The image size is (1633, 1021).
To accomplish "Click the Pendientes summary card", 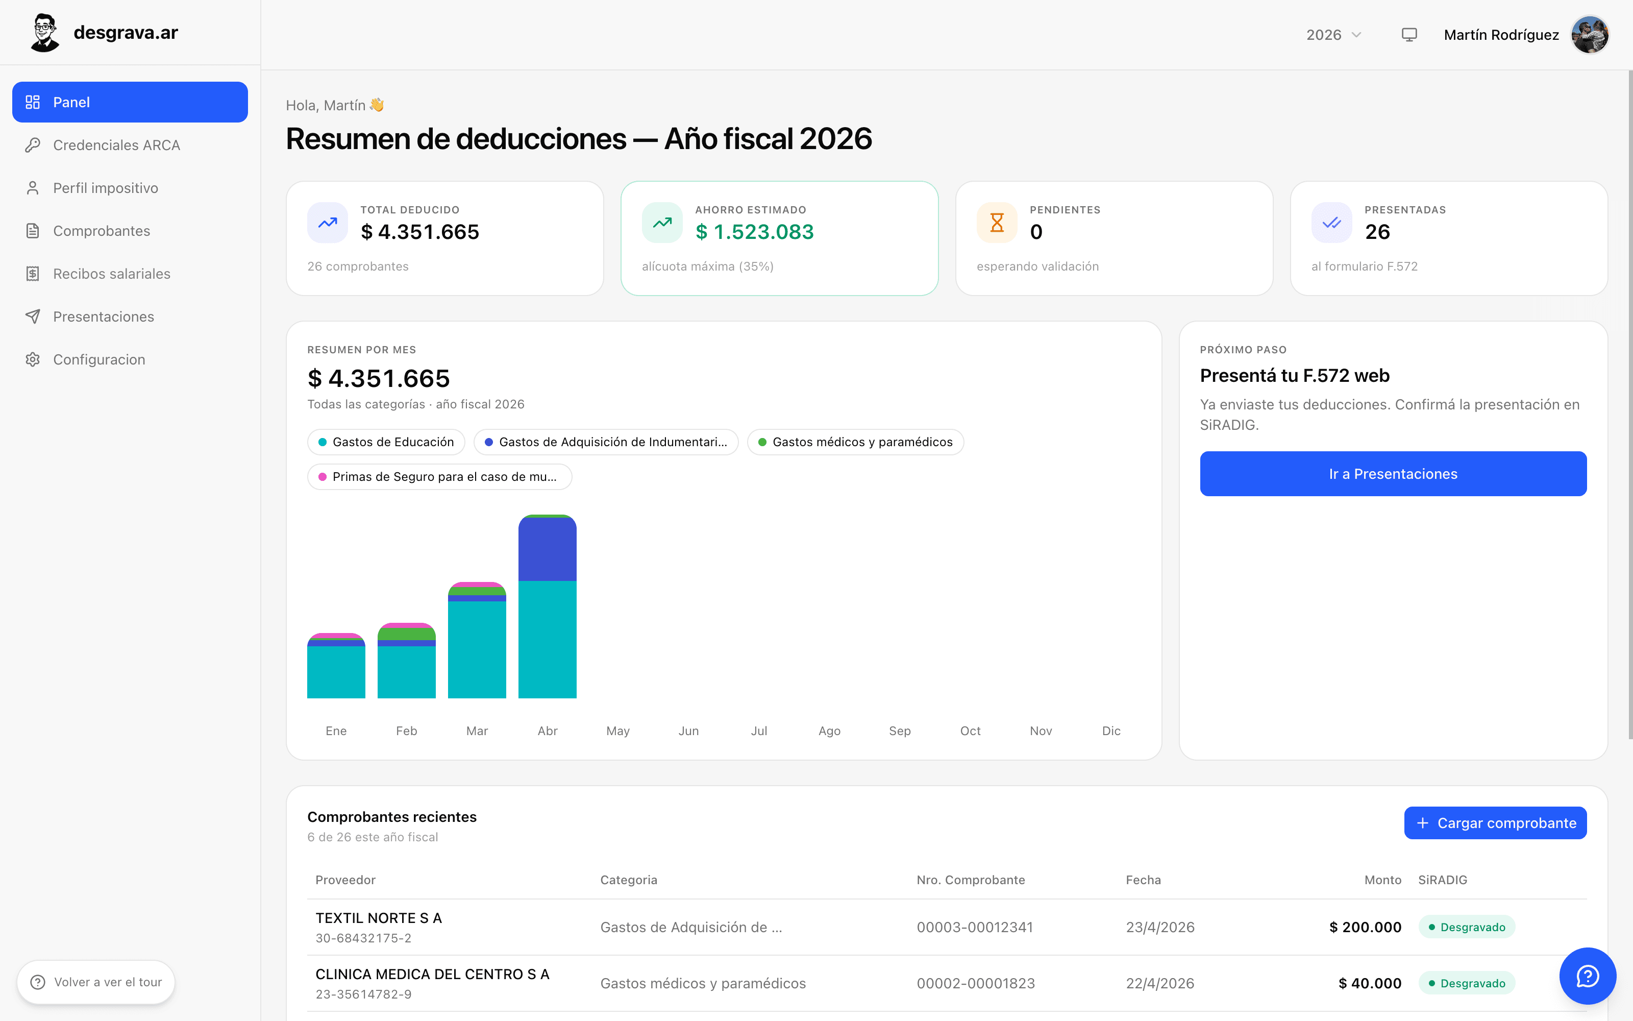I will pos(1114,238).
